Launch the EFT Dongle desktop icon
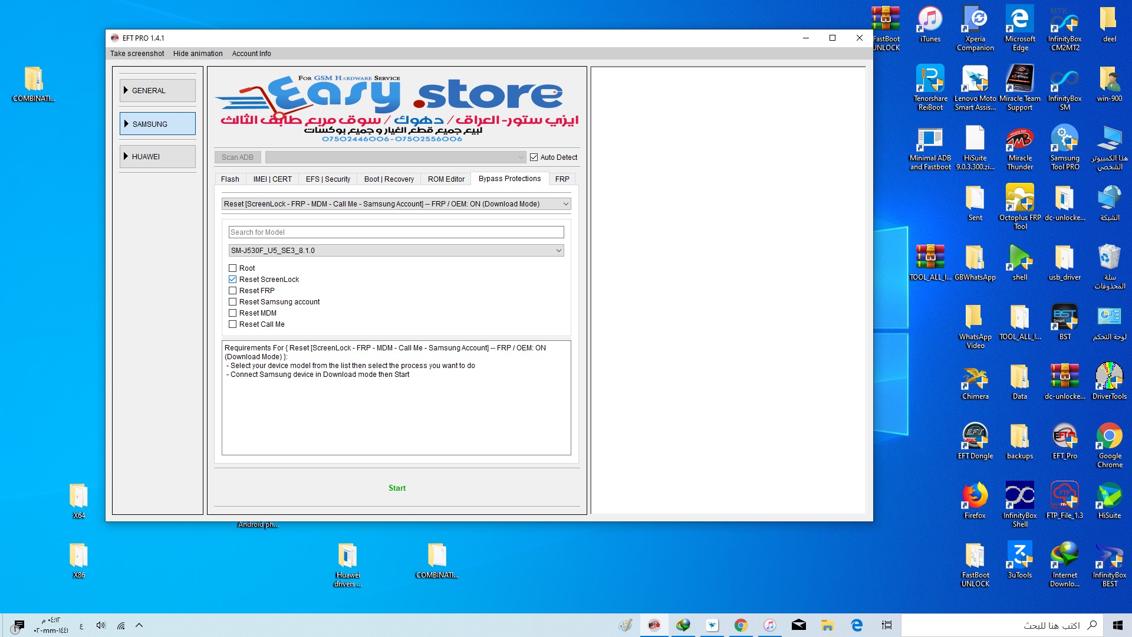 click(975, 441)
